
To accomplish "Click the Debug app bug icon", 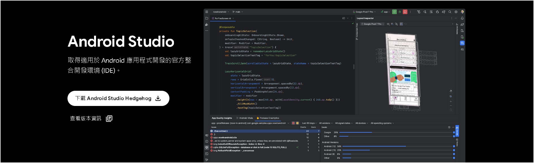I will coord(400,12).
